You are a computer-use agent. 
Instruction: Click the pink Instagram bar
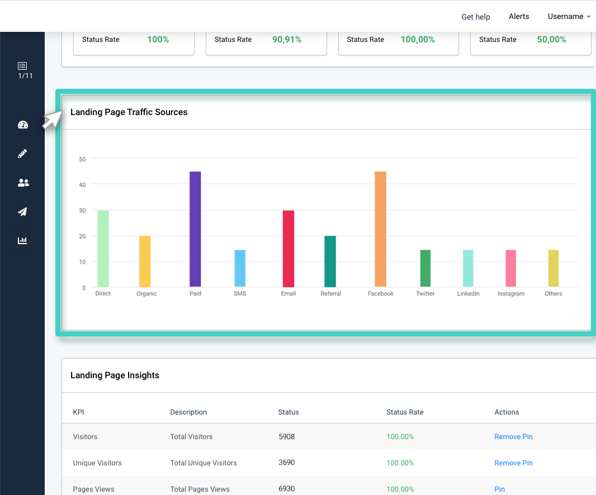(510, 268)
